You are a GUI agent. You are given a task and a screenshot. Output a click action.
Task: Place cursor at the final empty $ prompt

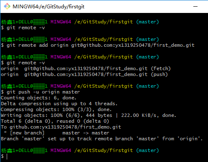7,156
